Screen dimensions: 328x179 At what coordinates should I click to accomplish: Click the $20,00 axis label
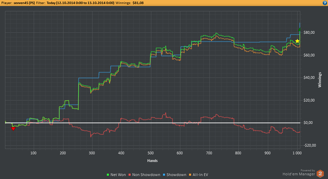coord(309,100)
